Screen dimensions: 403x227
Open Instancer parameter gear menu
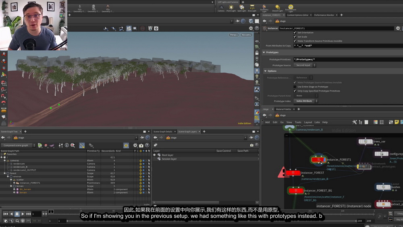(x=398, y=28)
